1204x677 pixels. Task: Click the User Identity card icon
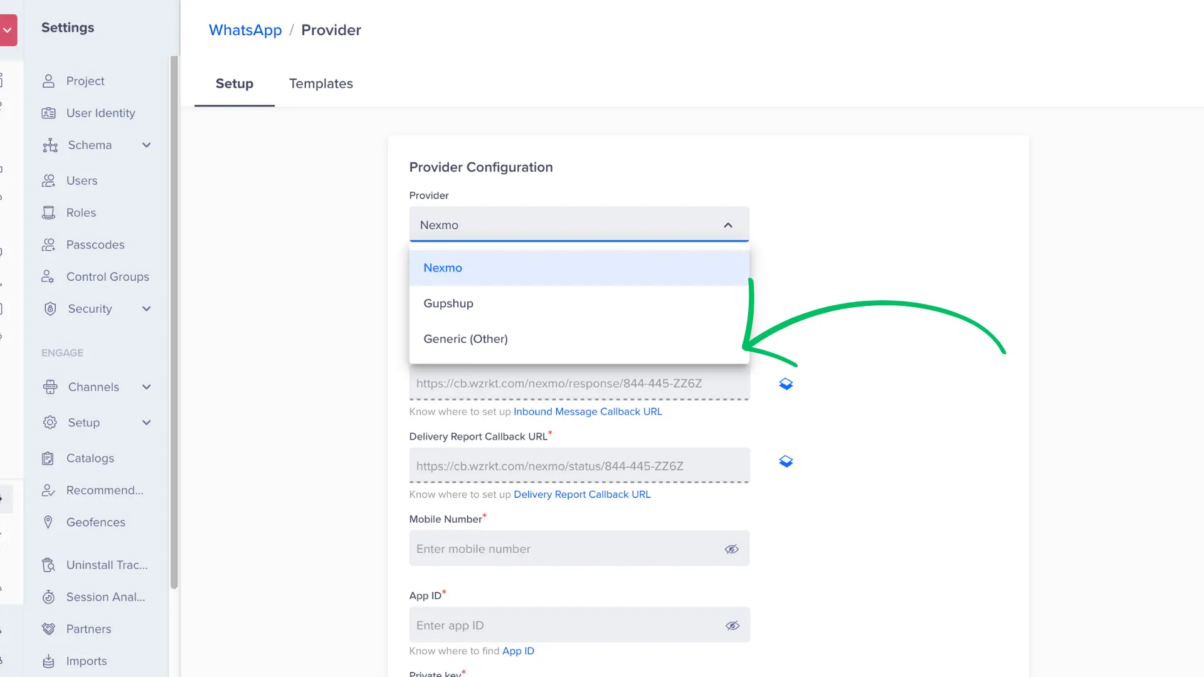[48, 113]
